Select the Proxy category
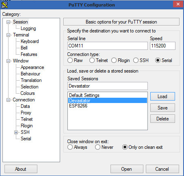This screenshot has width=184, height=176. point(26,113)
